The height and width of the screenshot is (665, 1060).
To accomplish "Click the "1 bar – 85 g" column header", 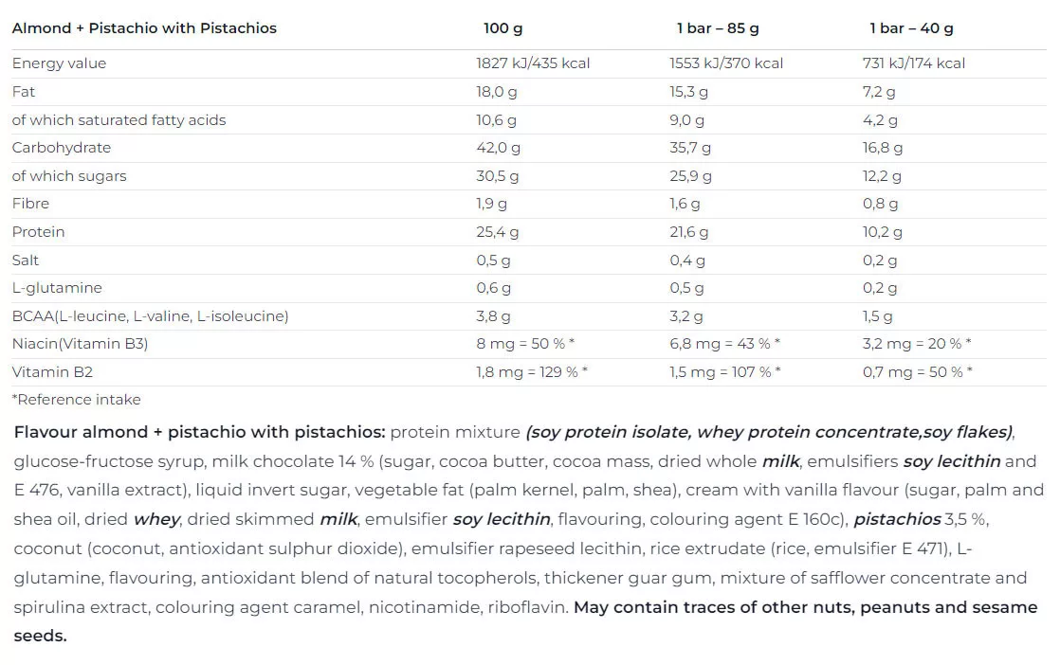I will [717, 28].
